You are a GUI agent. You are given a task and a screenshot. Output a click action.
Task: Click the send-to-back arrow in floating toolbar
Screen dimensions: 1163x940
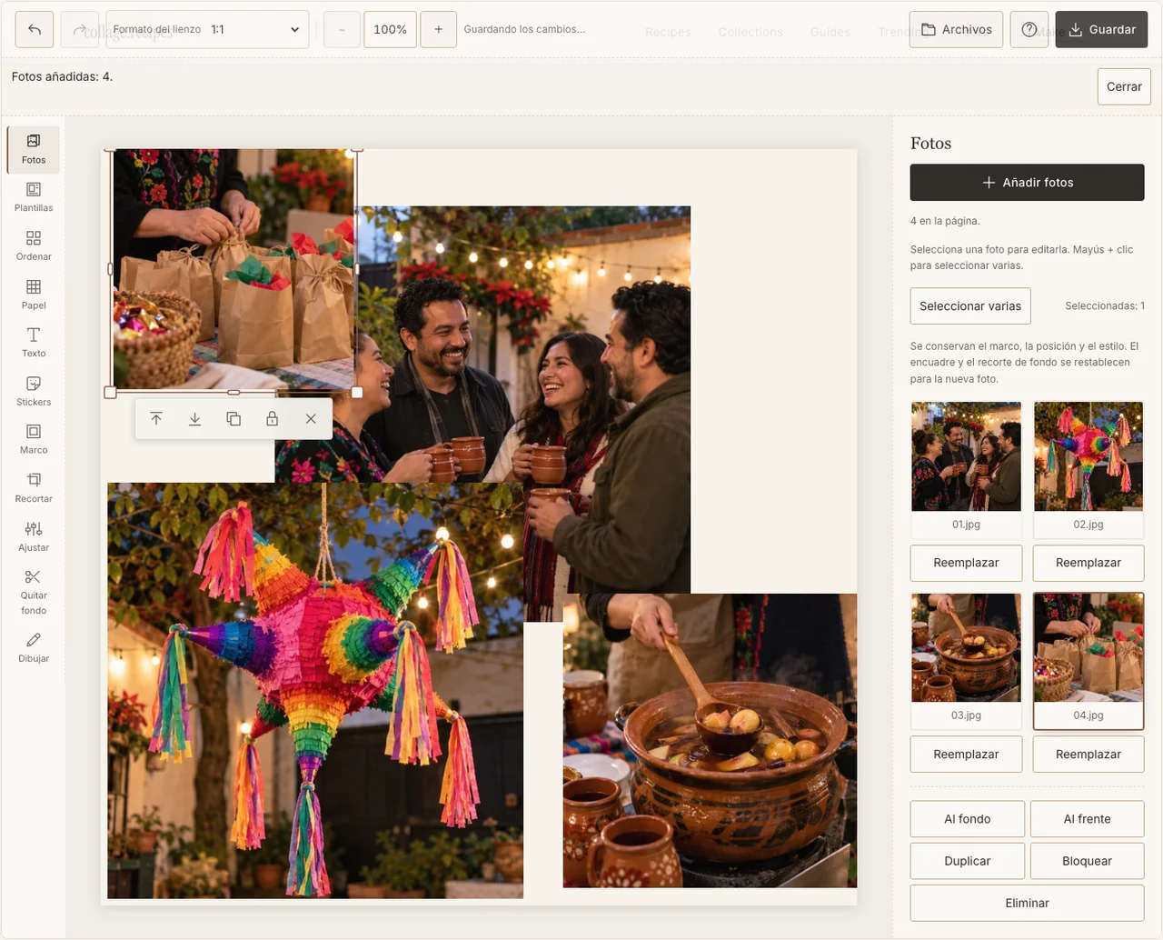[x=194, y=419]
